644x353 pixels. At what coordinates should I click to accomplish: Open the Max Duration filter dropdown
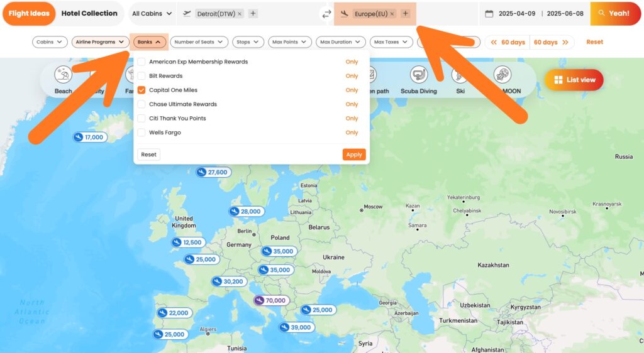[340, 42]
